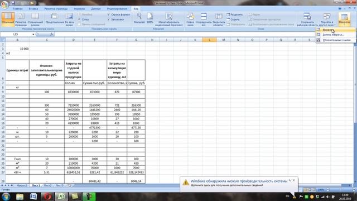Click cell with value 5,31
The width and height of the screenshot is (357, 201).
tap(47, 173)
